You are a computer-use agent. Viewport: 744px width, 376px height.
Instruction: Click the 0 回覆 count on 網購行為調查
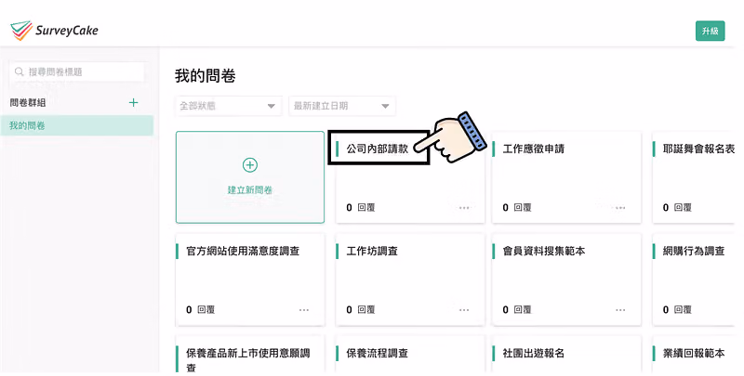[x=677, y=310]
